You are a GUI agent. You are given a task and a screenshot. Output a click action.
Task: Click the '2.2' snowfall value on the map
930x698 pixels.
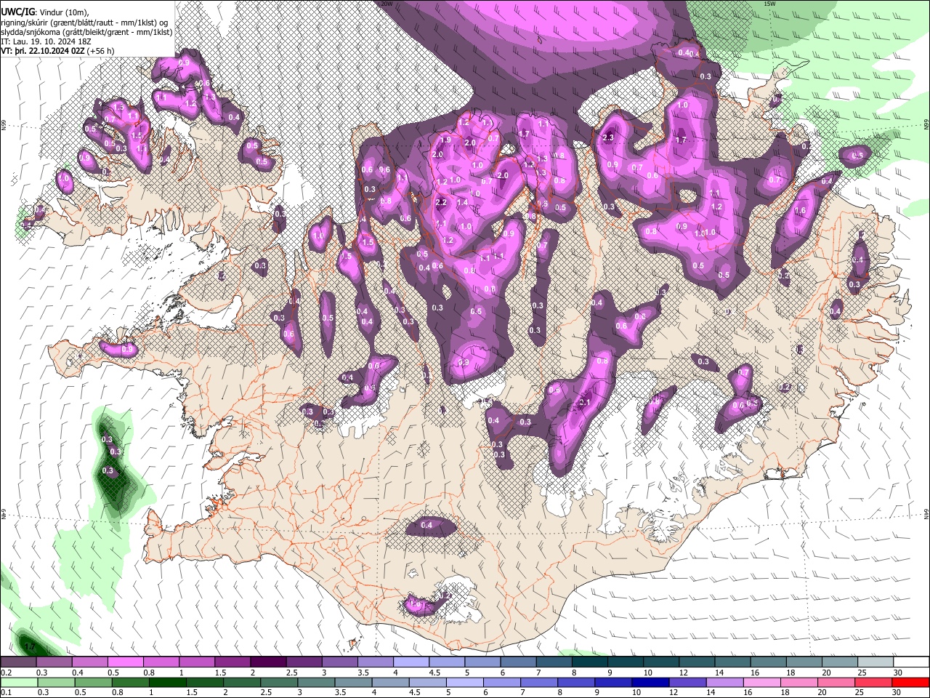[441, 202]
